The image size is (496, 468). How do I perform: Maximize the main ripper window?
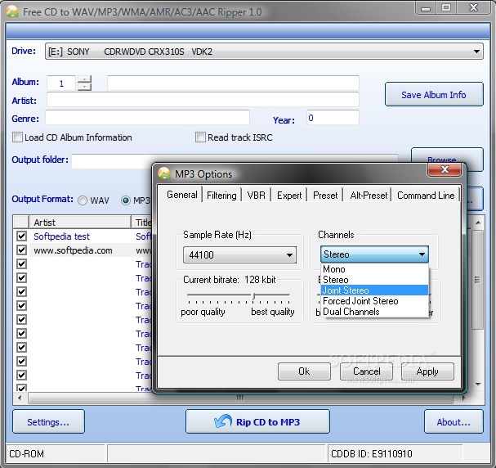446,7
